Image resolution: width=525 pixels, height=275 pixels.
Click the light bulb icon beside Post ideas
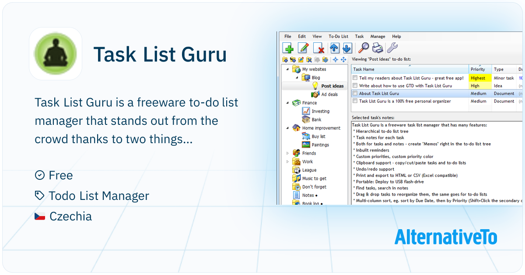point(315,86)
